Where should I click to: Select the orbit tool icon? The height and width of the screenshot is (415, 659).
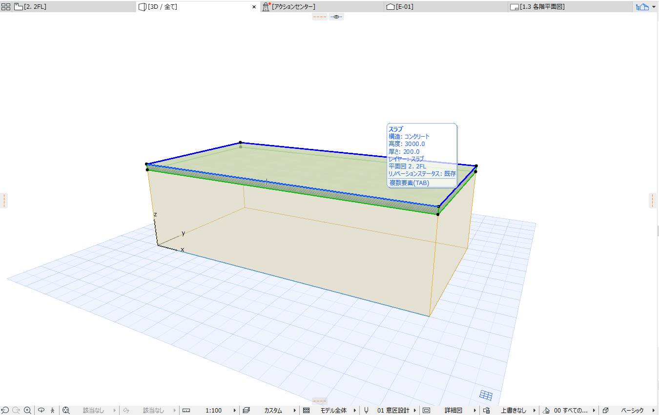point(41,411)
